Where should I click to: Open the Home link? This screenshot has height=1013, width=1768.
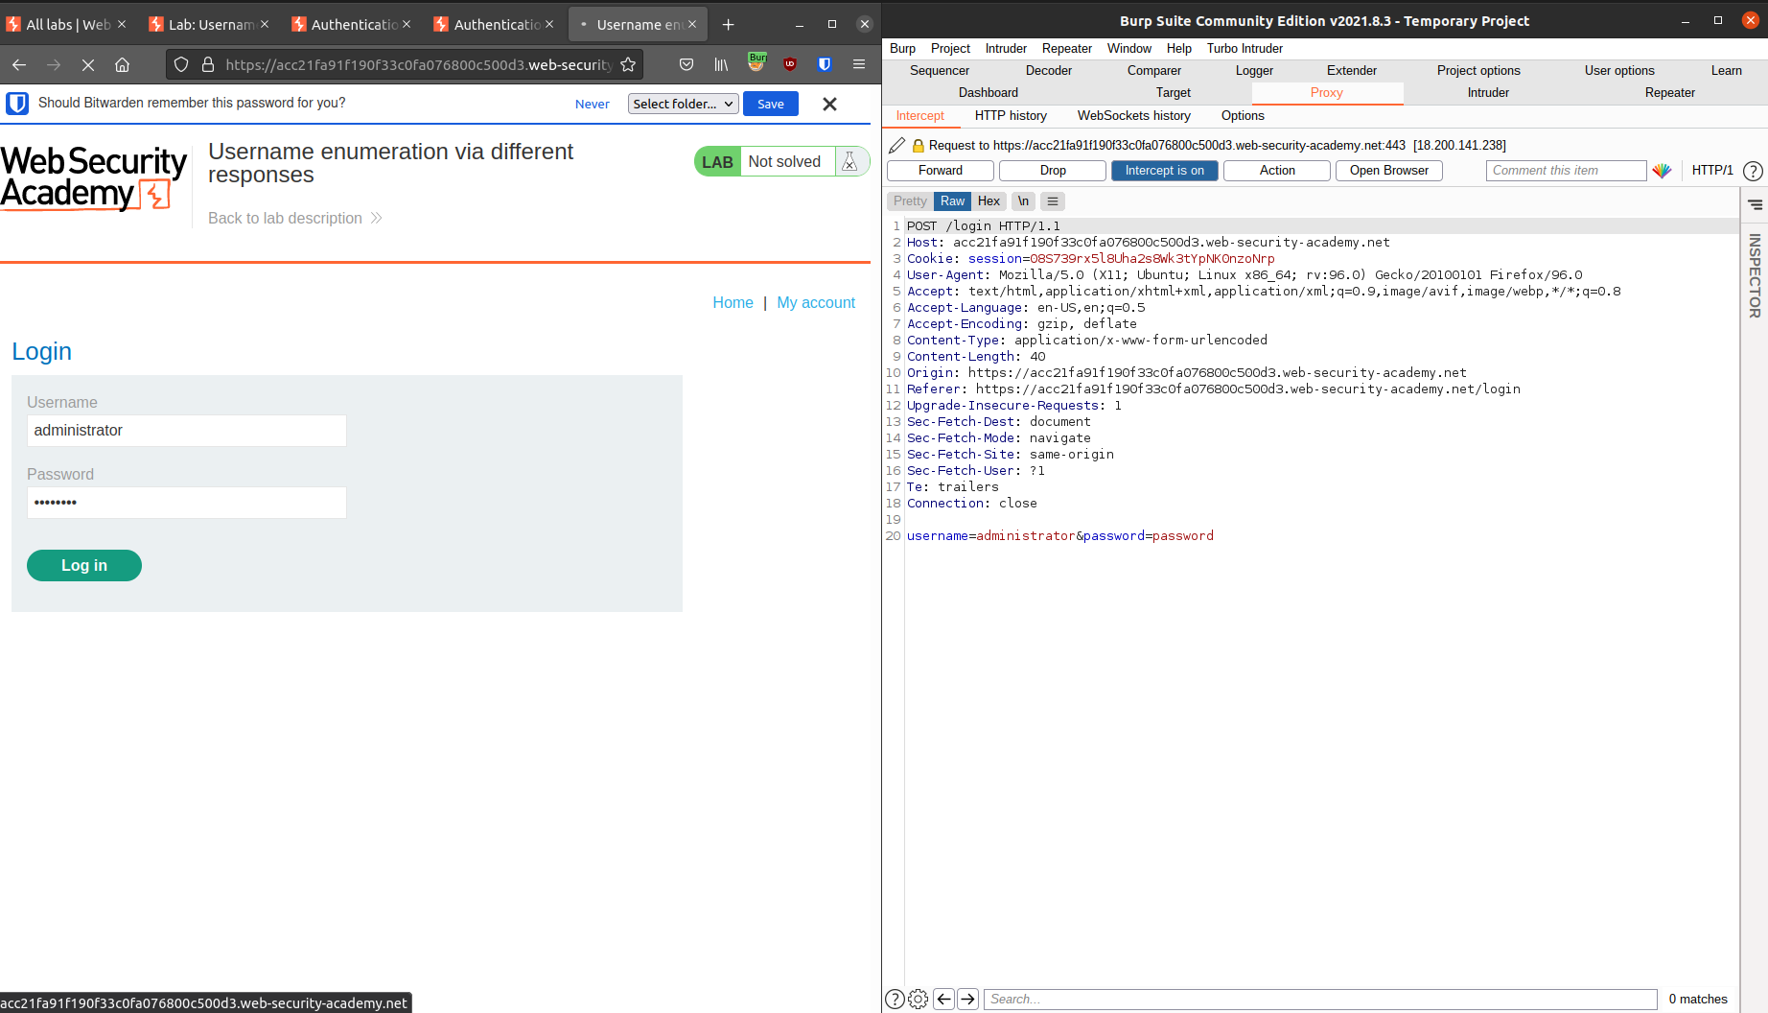pos(733,302)
